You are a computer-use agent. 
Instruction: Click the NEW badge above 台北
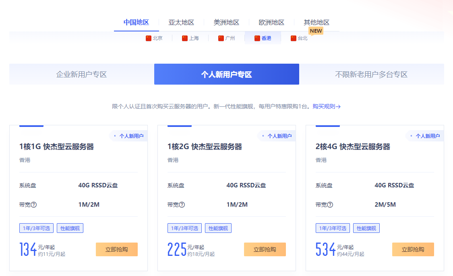tap(316, 31)
